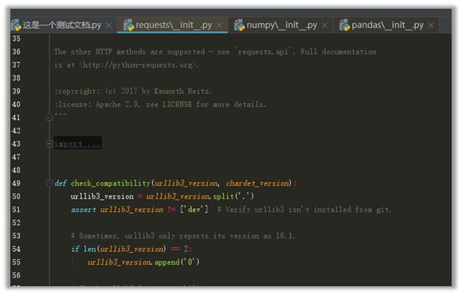The height and width of the screenshot is (295, 462).
Task: Click the 'def' keyword on line 49
Action: tap(61, 183)
